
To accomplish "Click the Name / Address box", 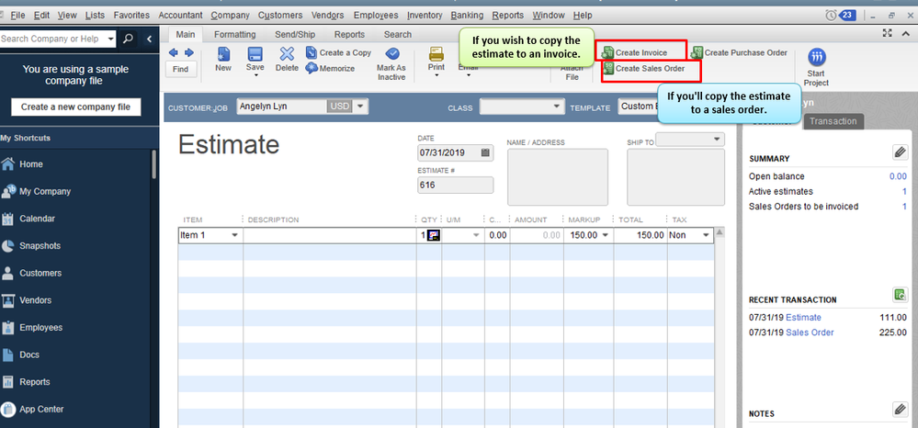I will (558, 177).
